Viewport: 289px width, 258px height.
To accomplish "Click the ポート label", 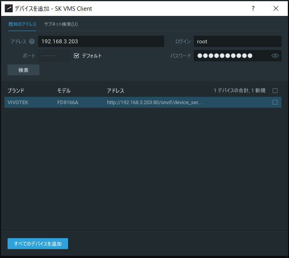I will click(x=29, y=56).
